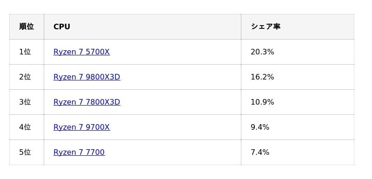Click the 10.9% share value
Viewport: 372px width, 179px height.
pos(262,102)
